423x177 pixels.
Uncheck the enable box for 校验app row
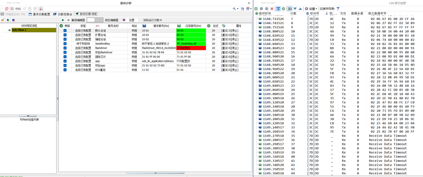(x=65, y=66)
